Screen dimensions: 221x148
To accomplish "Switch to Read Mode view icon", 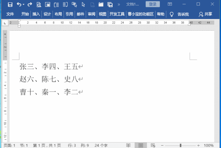I will 128,145.
